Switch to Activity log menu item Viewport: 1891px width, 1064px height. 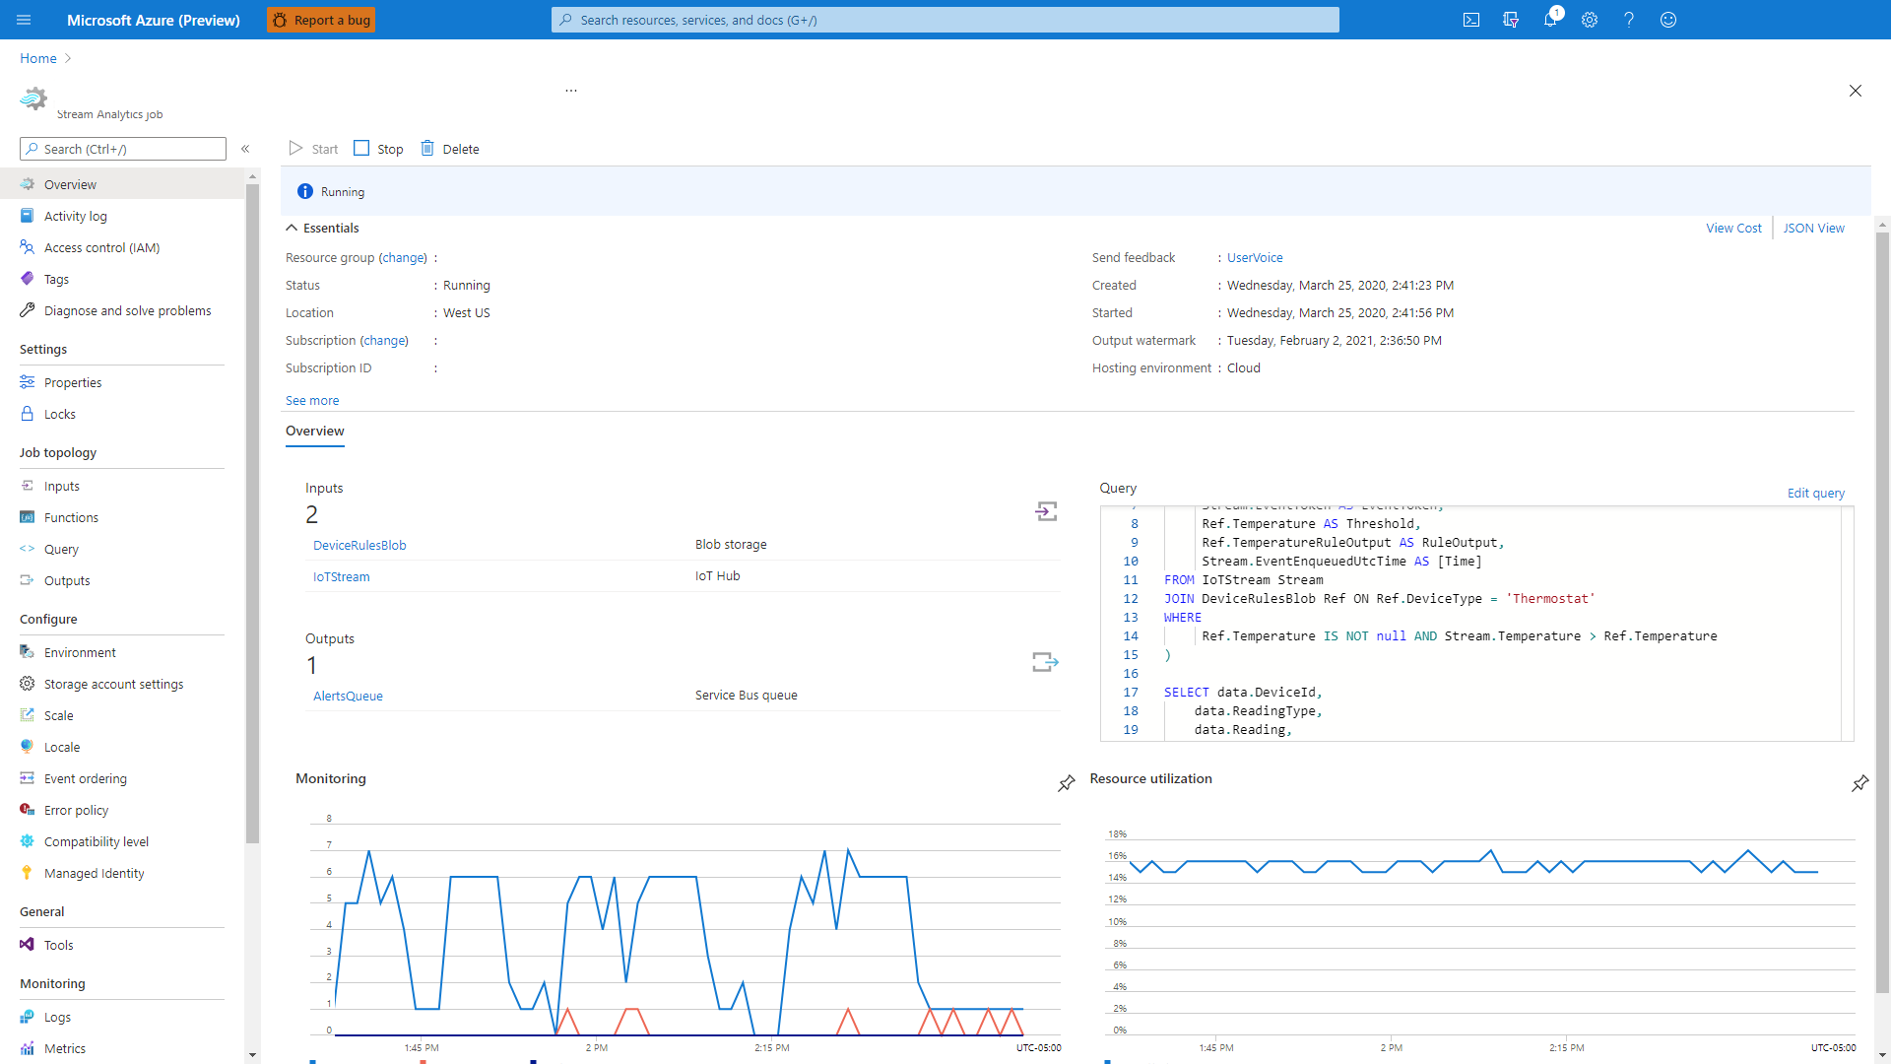point(74,216)
